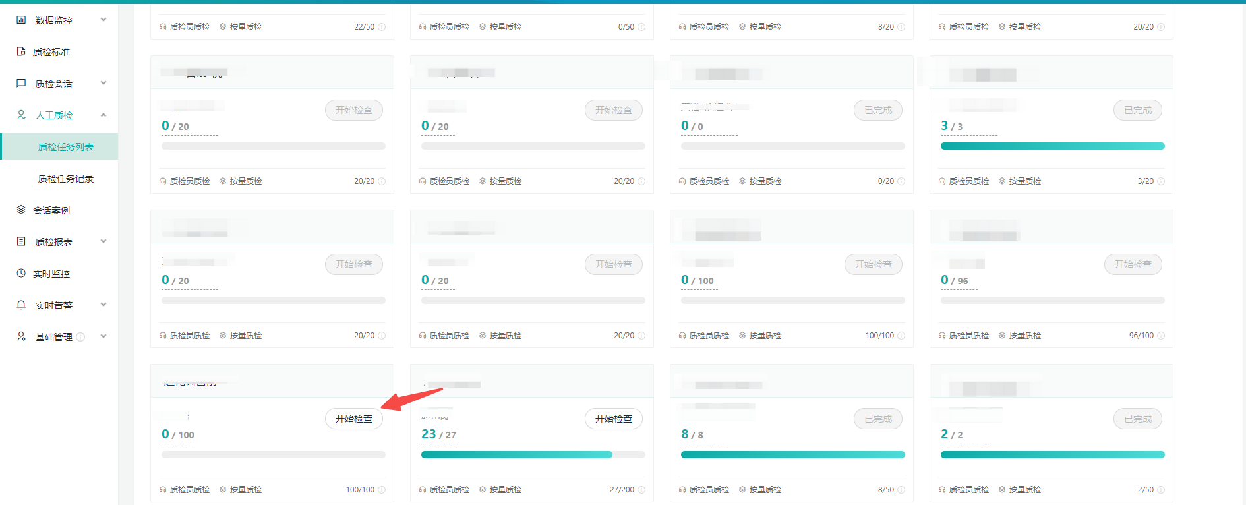Click 按量质检 label in the 3/20 card
Viewport: 1246px width, 505px height.
tap(1025, 181)
